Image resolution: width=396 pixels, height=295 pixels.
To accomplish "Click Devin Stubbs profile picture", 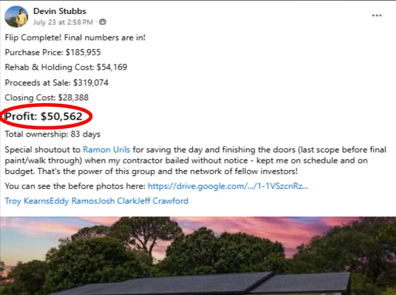I will coord(16,16).
